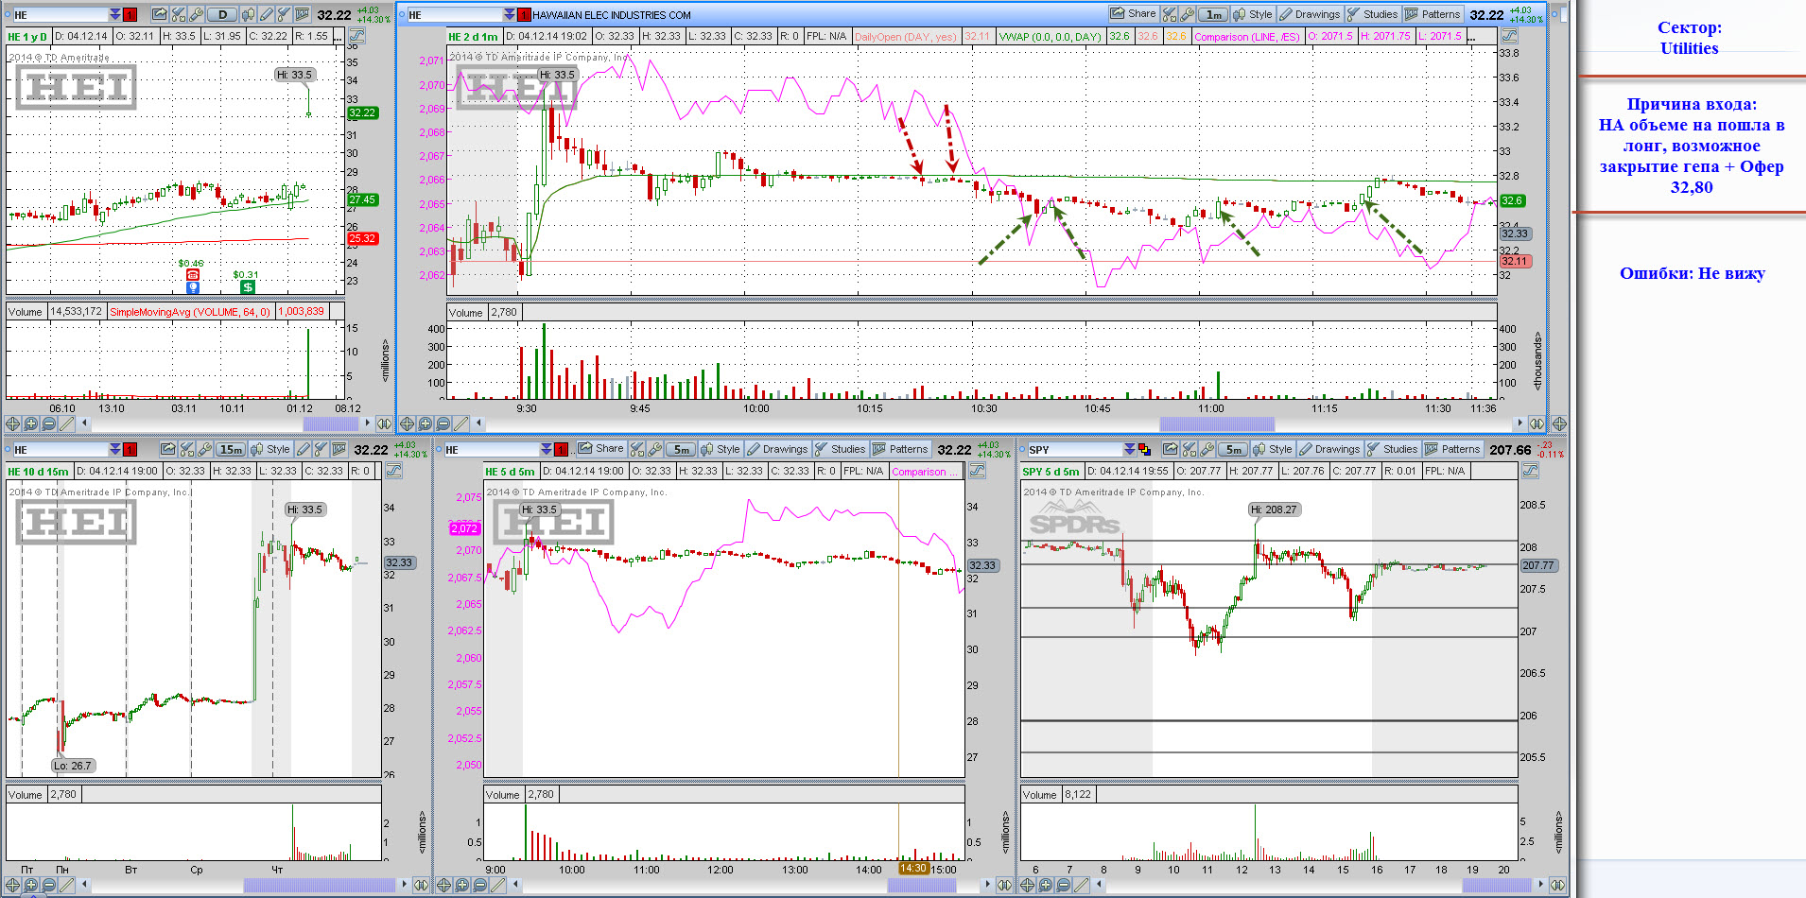The image size is (1806, 898).
Task: Click share icon on 15m HE chart
Action: tap(168, 449)
